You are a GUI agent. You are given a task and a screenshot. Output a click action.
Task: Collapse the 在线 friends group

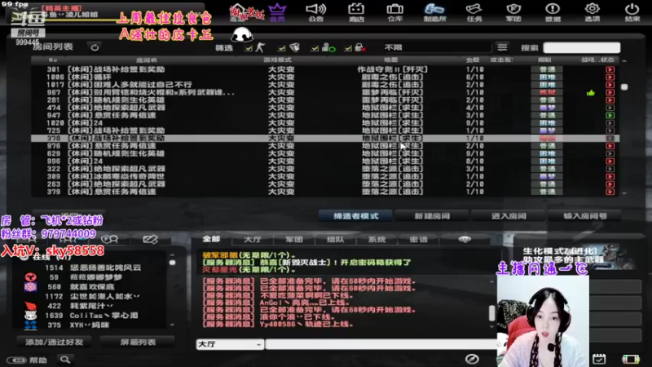pos(24,257)
